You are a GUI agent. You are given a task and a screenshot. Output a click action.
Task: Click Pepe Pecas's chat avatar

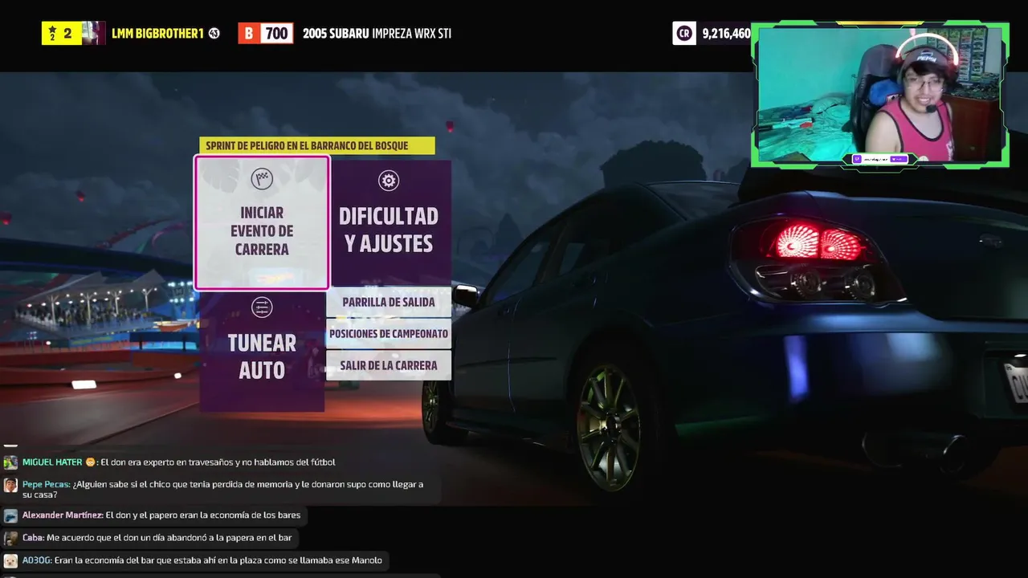pos(10,485)
